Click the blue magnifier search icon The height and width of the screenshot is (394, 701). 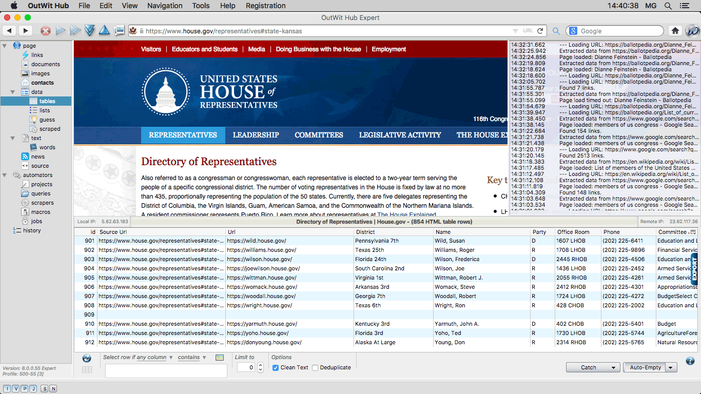pyautogui.click(x=556, y=31)
